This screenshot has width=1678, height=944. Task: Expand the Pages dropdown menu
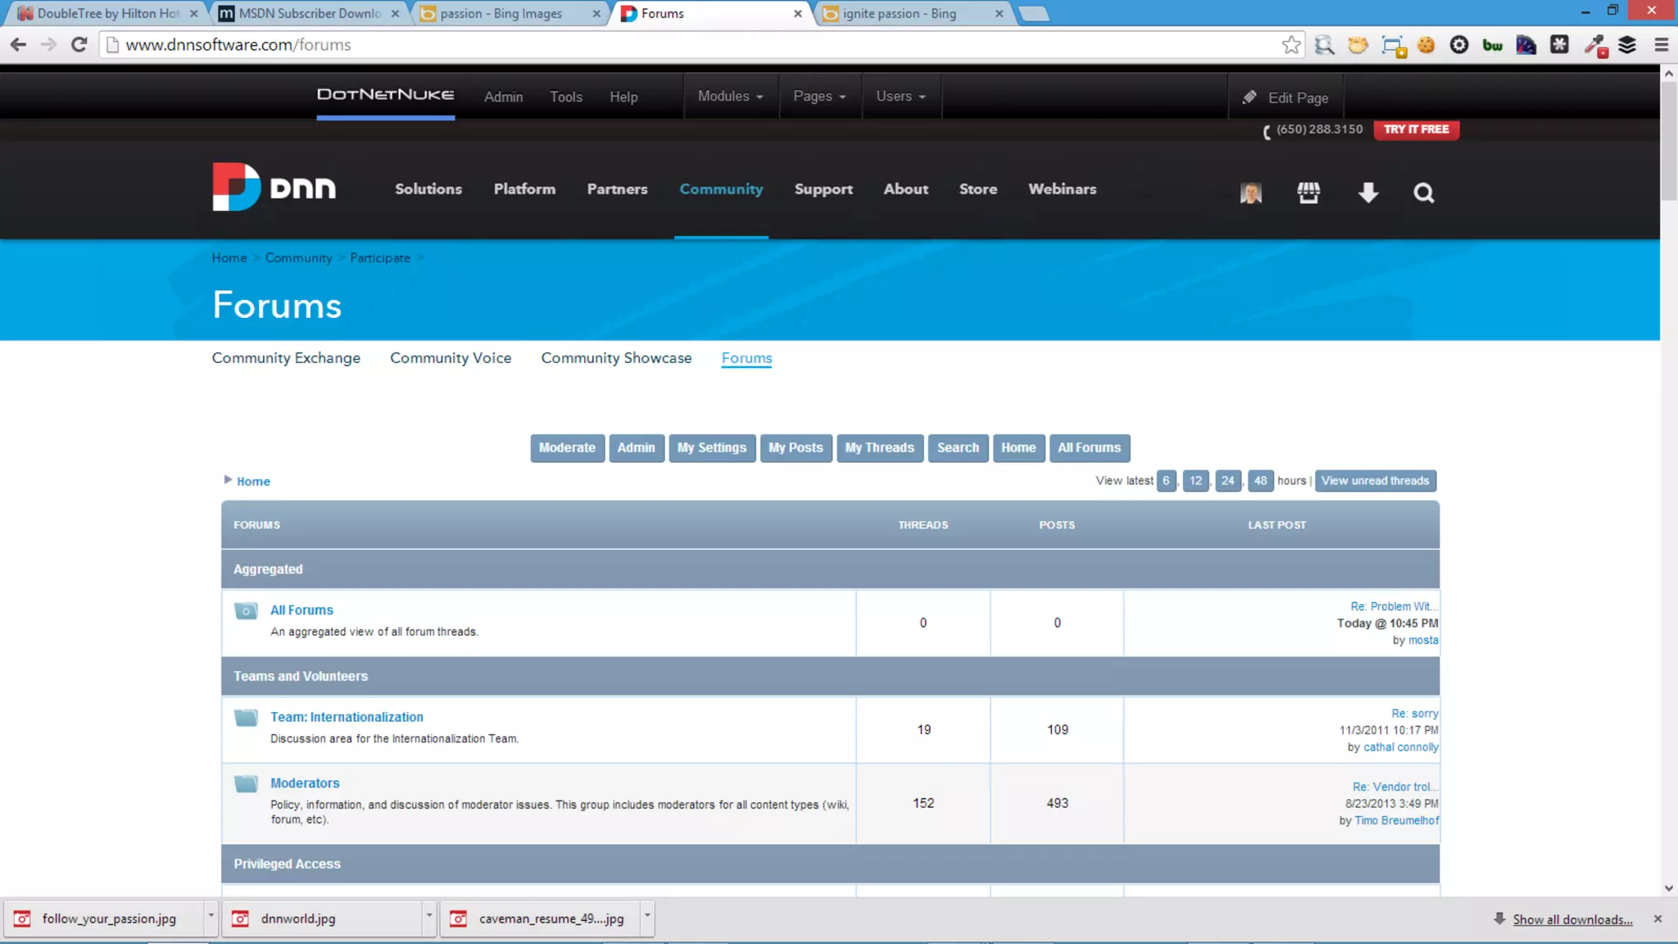click(x=819, y=97)
